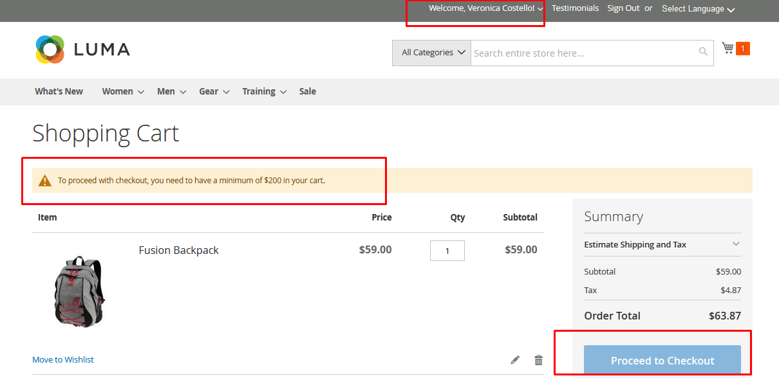Click the quantity input field
This screenshot has height=378, width=779.
click(x=447, y=250)
